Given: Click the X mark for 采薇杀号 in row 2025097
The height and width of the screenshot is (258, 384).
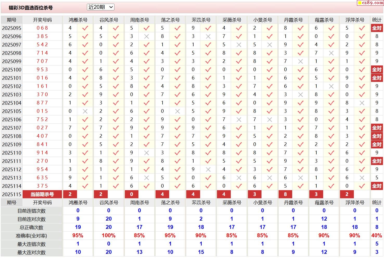Looking at the screenshot, I should tap(239, 45).
